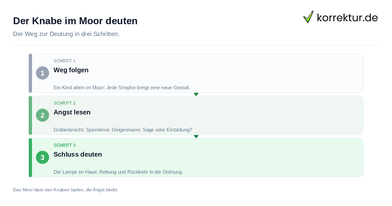Click the text about Gräberknecht and Spinnlenor
Viewport: 392px width, 206px height.
[x=123, y=130]
